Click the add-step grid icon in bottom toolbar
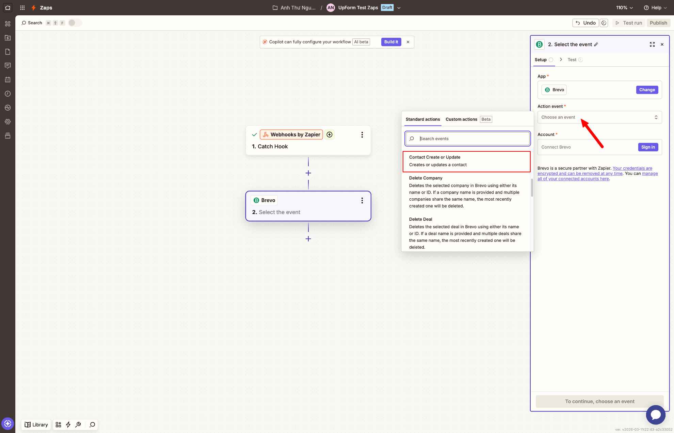674x433 pixels. click(58, 424)
